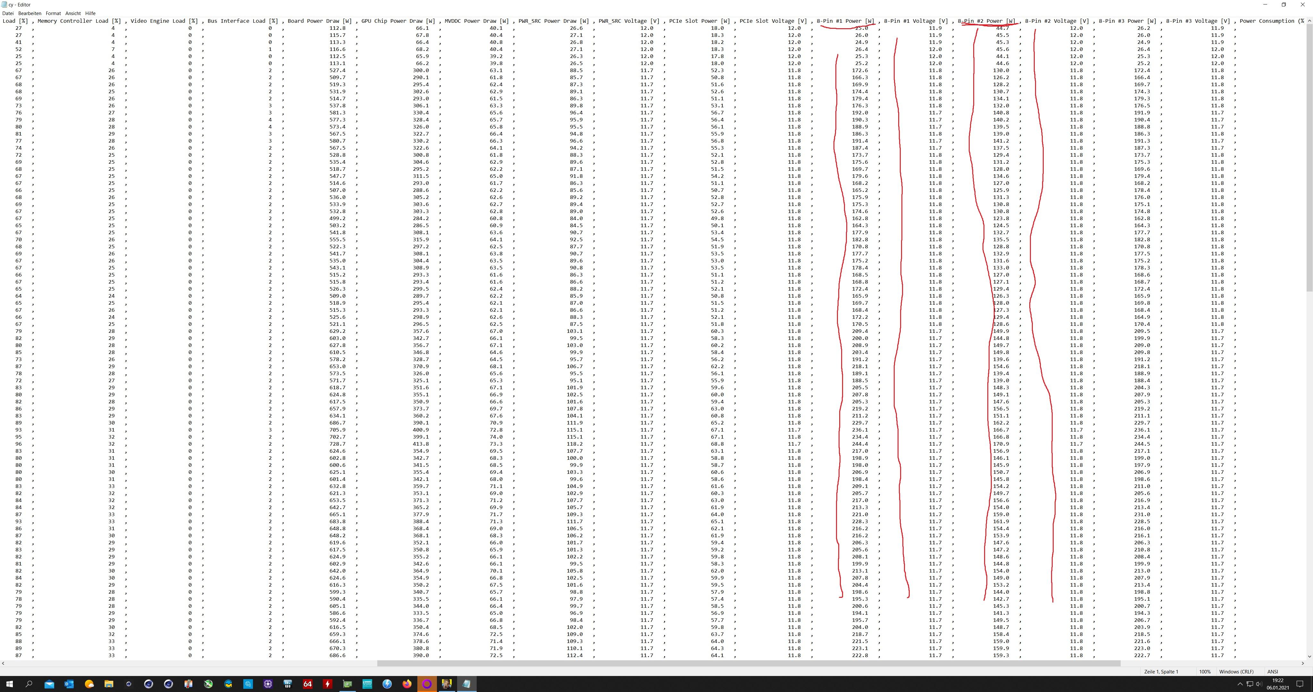Open clock showing 19:22 date flyout
The image size is (1313, 692).
click(1278, 684)
